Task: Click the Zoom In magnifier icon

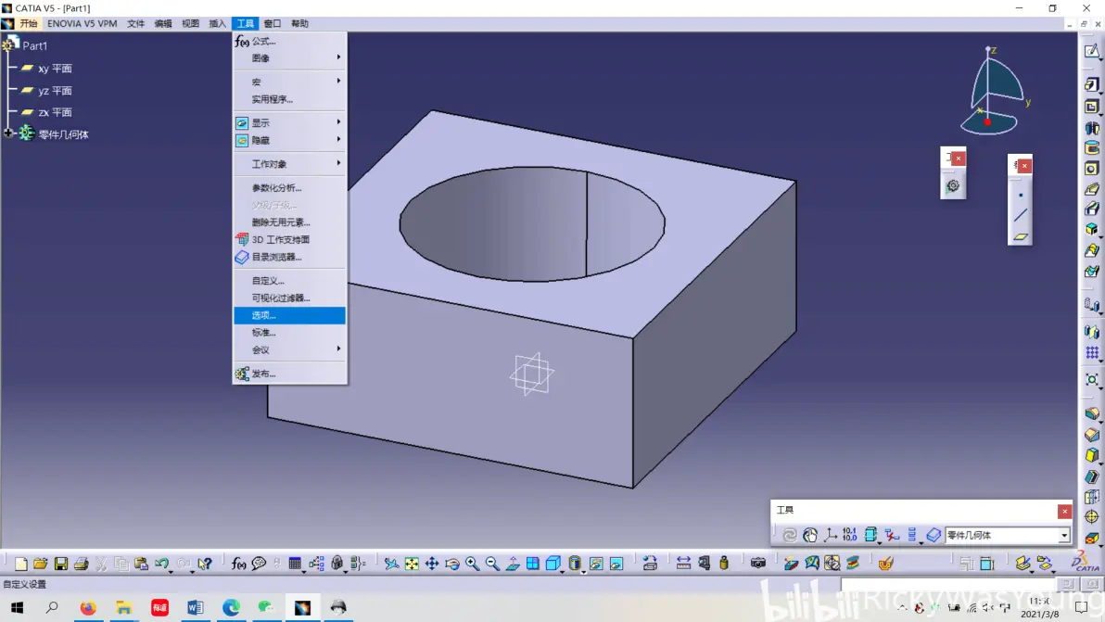Action: (472, 563)
